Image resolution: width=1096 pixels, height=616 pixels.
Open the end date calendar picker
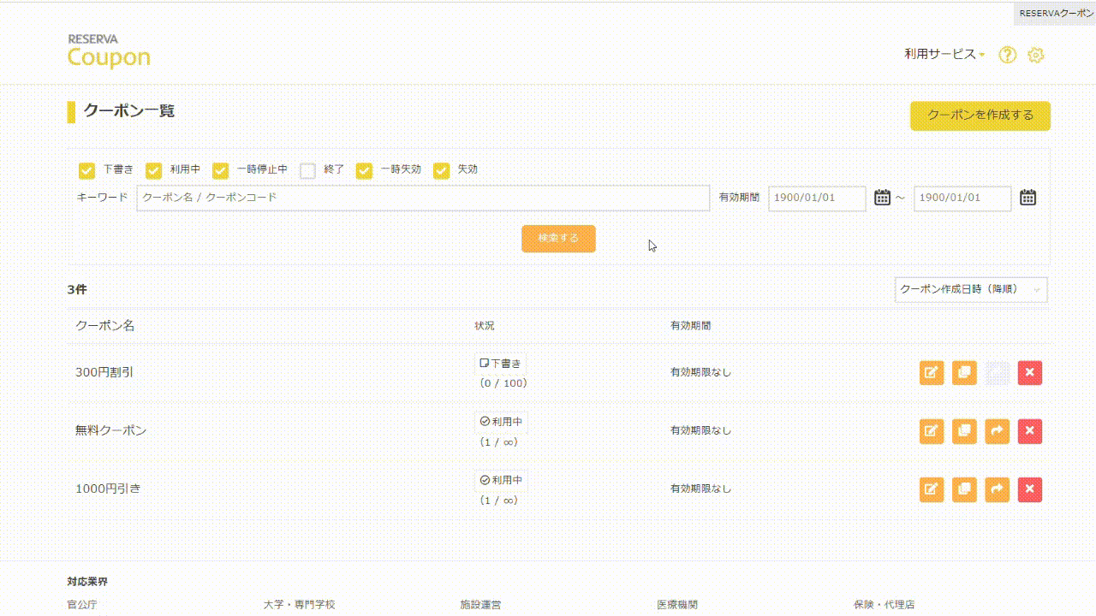point(1028,198)
